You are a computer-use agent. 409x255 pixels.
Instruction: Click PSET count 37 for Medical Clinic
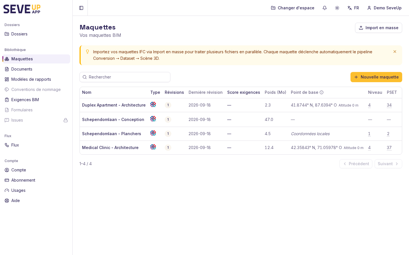389,148
